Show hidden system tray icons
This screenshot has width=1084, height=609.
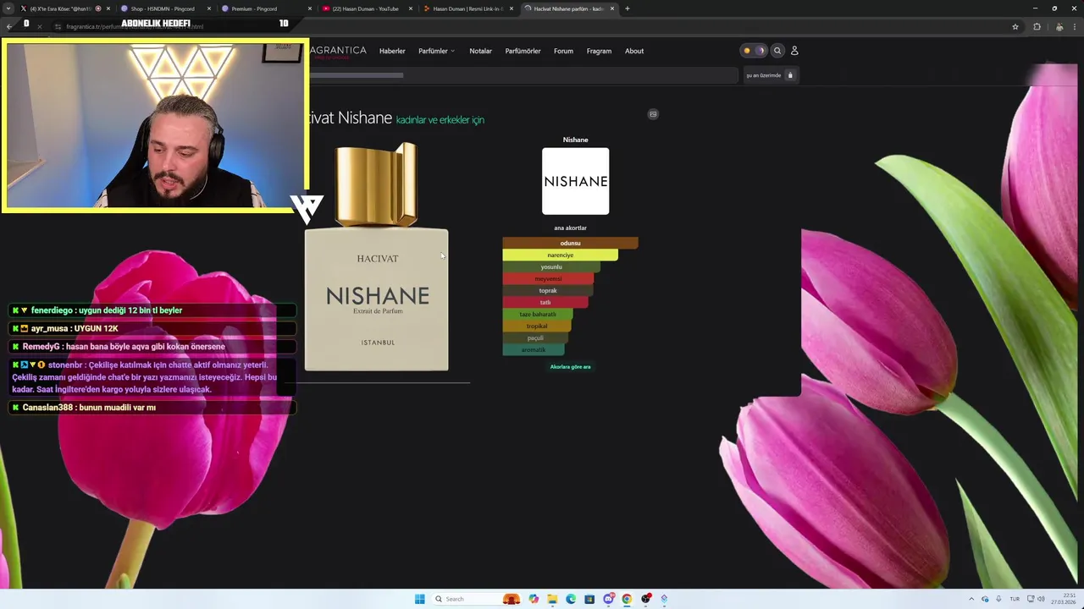pyautogui.click(x=971, y=599)
